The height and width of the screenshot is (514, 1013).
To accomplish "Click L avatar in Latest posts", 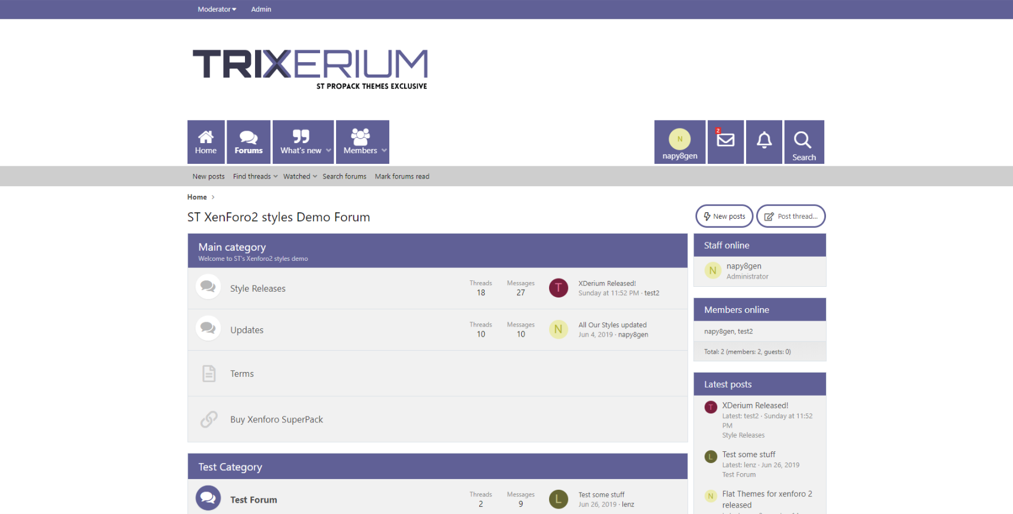I will point(711,457).
